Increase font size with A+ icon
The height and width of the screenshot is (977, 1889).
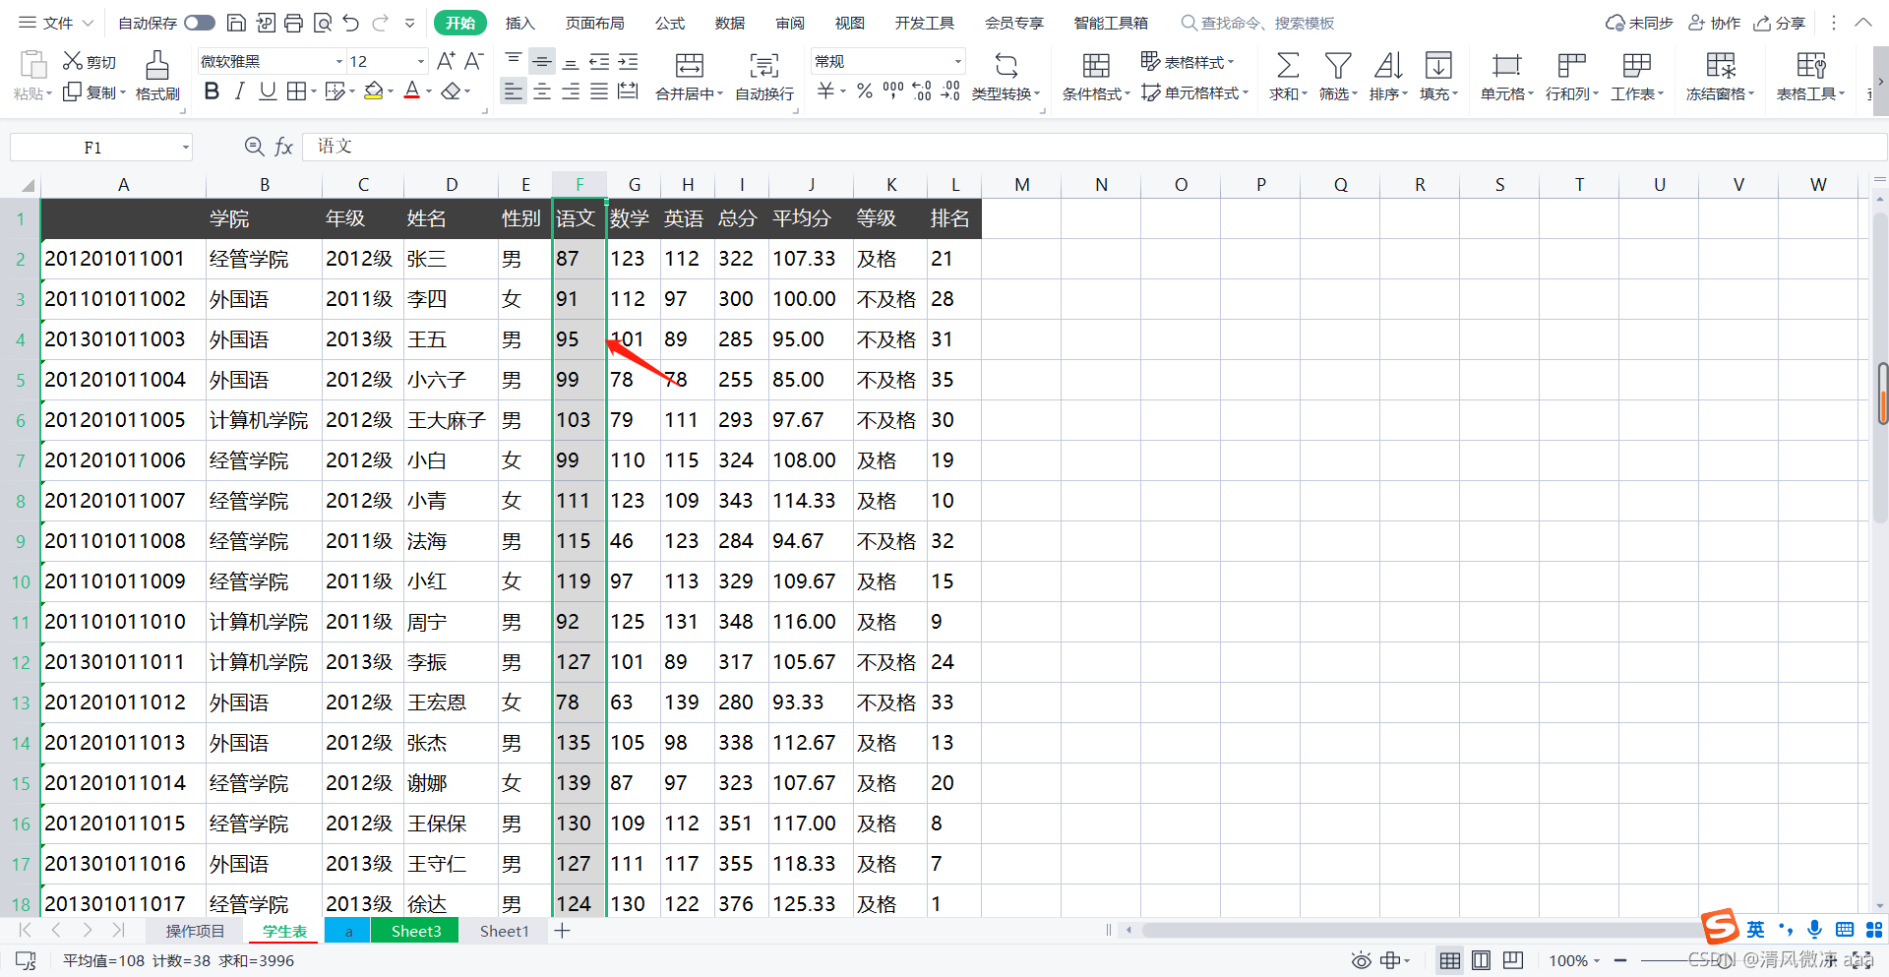(446, 61)
